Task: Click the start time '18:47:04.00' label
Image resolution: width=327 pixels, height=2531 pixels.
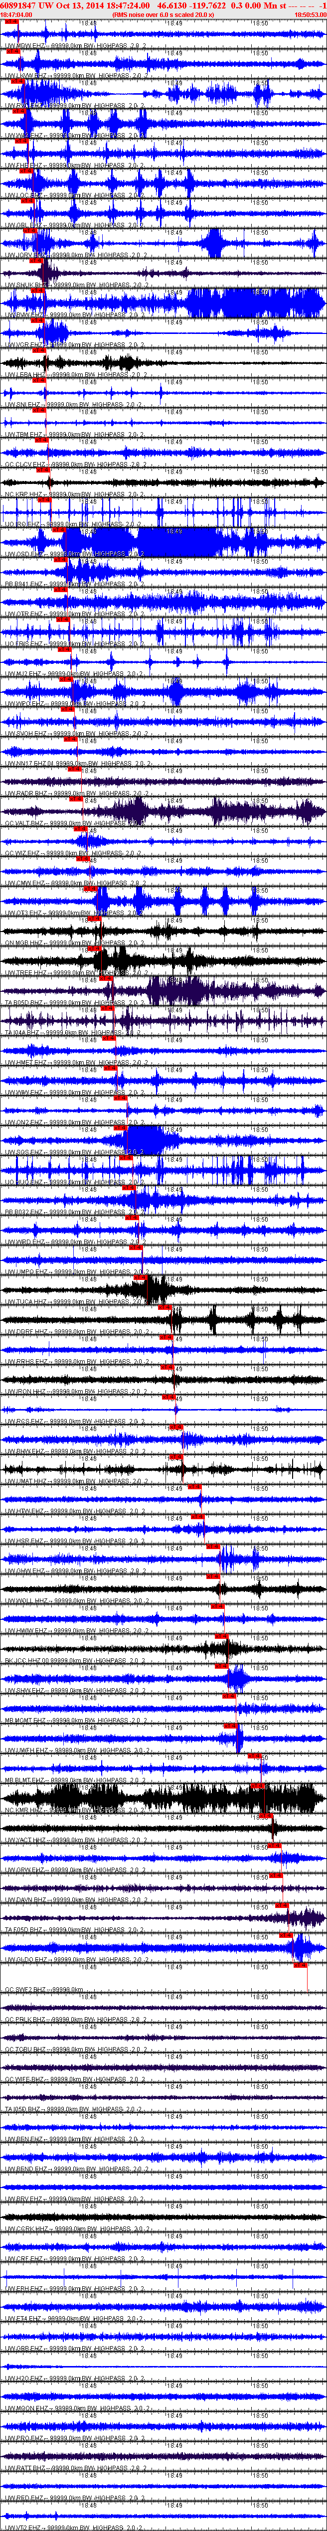Action: (x=16, y=16)
